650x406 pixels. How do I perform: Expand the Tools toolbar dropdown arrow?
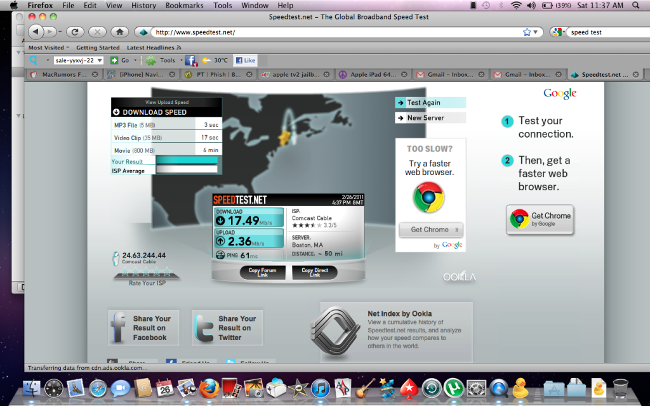click(x=181, y=60)
